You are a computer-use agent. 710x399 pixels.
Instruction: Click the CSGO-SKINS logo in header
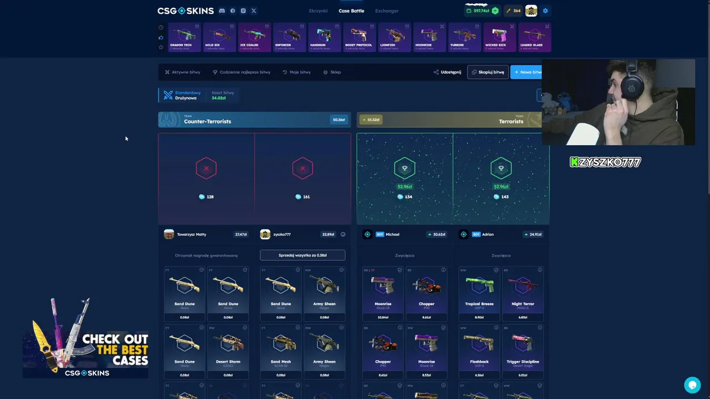point(185,11)
